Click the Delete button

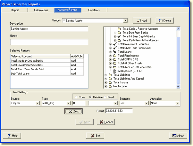point(164,21)
